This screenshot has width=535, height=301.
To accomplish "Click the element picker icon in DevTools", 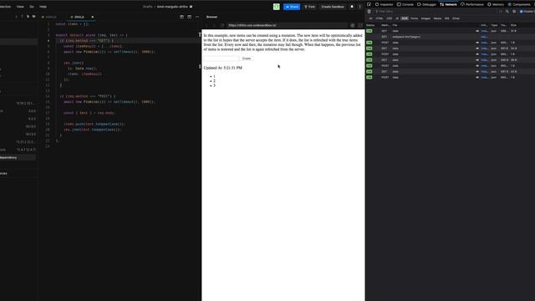I will coord(369,4).
